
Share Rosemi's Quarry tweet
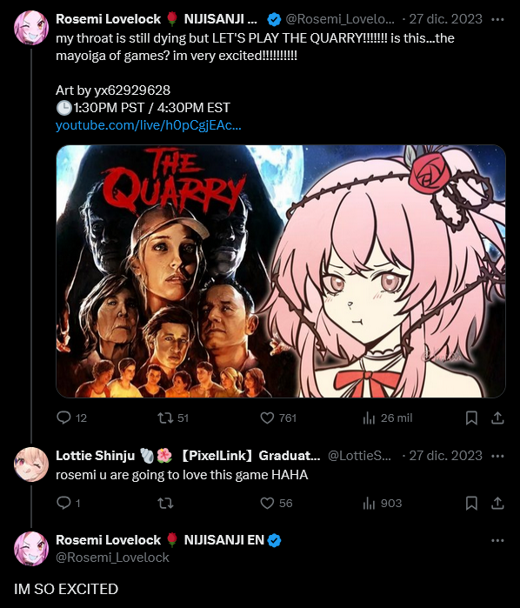[497, 418]
